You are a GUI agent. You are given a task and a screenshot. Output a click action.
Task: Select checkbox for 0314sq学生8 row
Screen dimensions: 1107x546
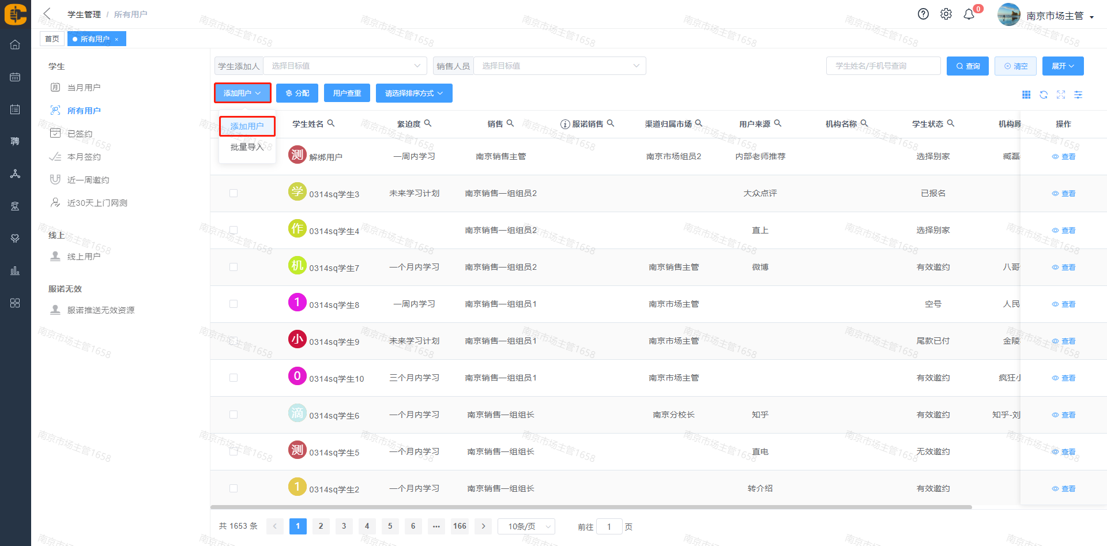234,304
